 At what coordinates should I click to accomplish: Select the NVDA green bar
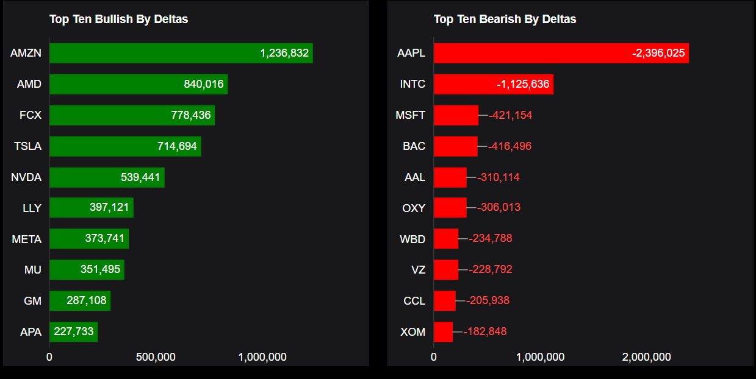coord(107,177)
